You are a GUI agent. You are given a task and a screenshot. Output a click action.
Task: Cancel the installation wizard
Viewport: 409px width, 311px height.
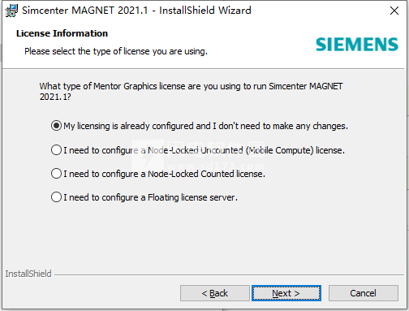[364, 293]
